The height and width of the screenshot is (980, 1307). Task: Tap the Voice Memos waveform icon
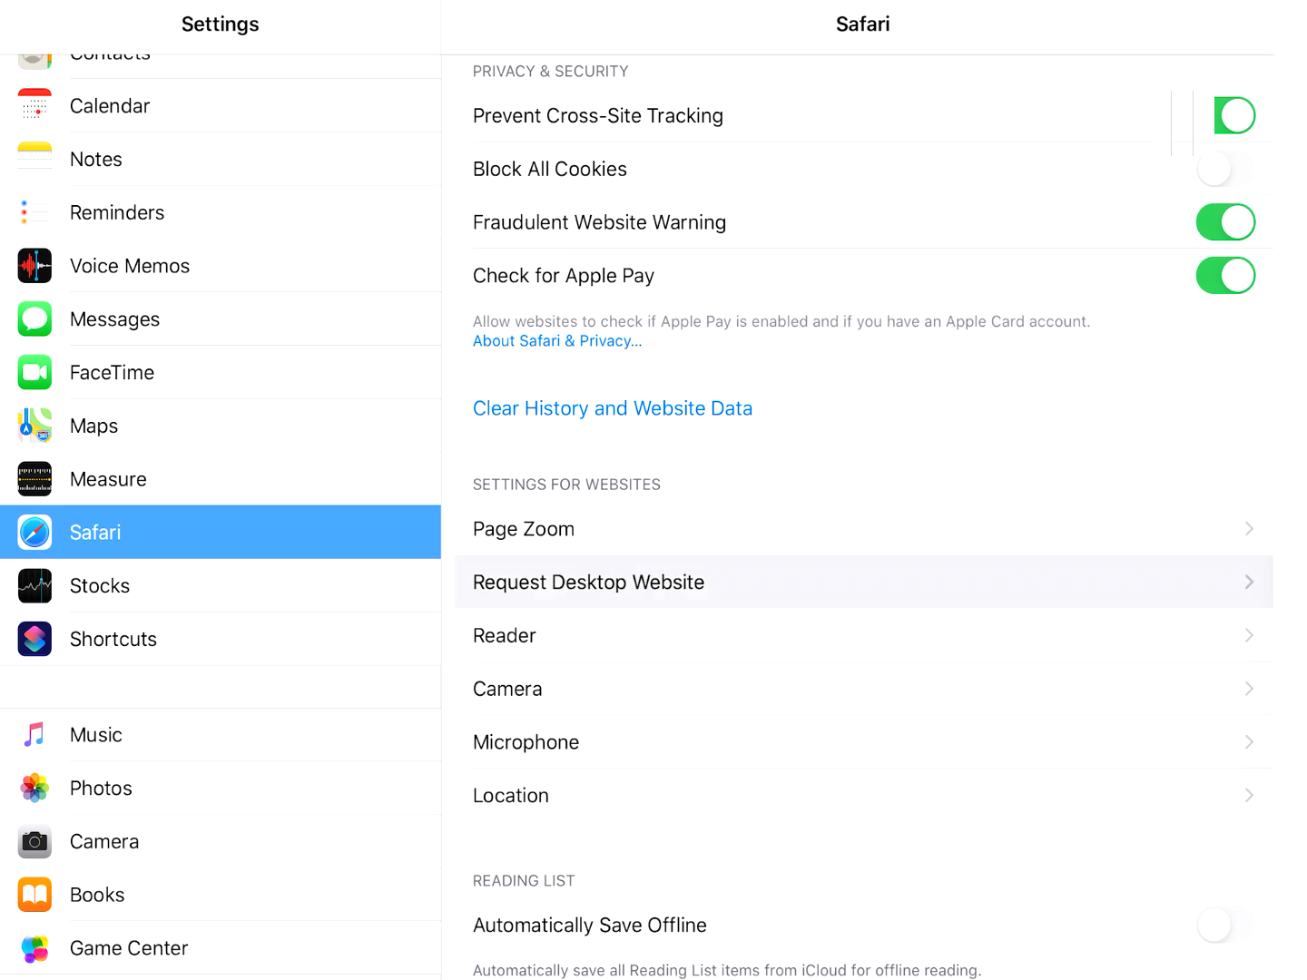click(x=34, y=266)
